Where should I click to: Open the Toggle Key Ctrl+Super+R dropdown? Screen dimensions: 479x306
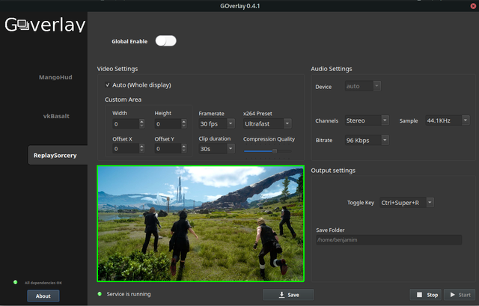406,203
